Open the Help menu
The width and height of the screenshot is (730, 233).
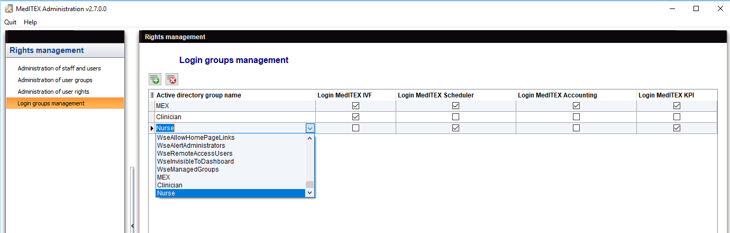31,22
